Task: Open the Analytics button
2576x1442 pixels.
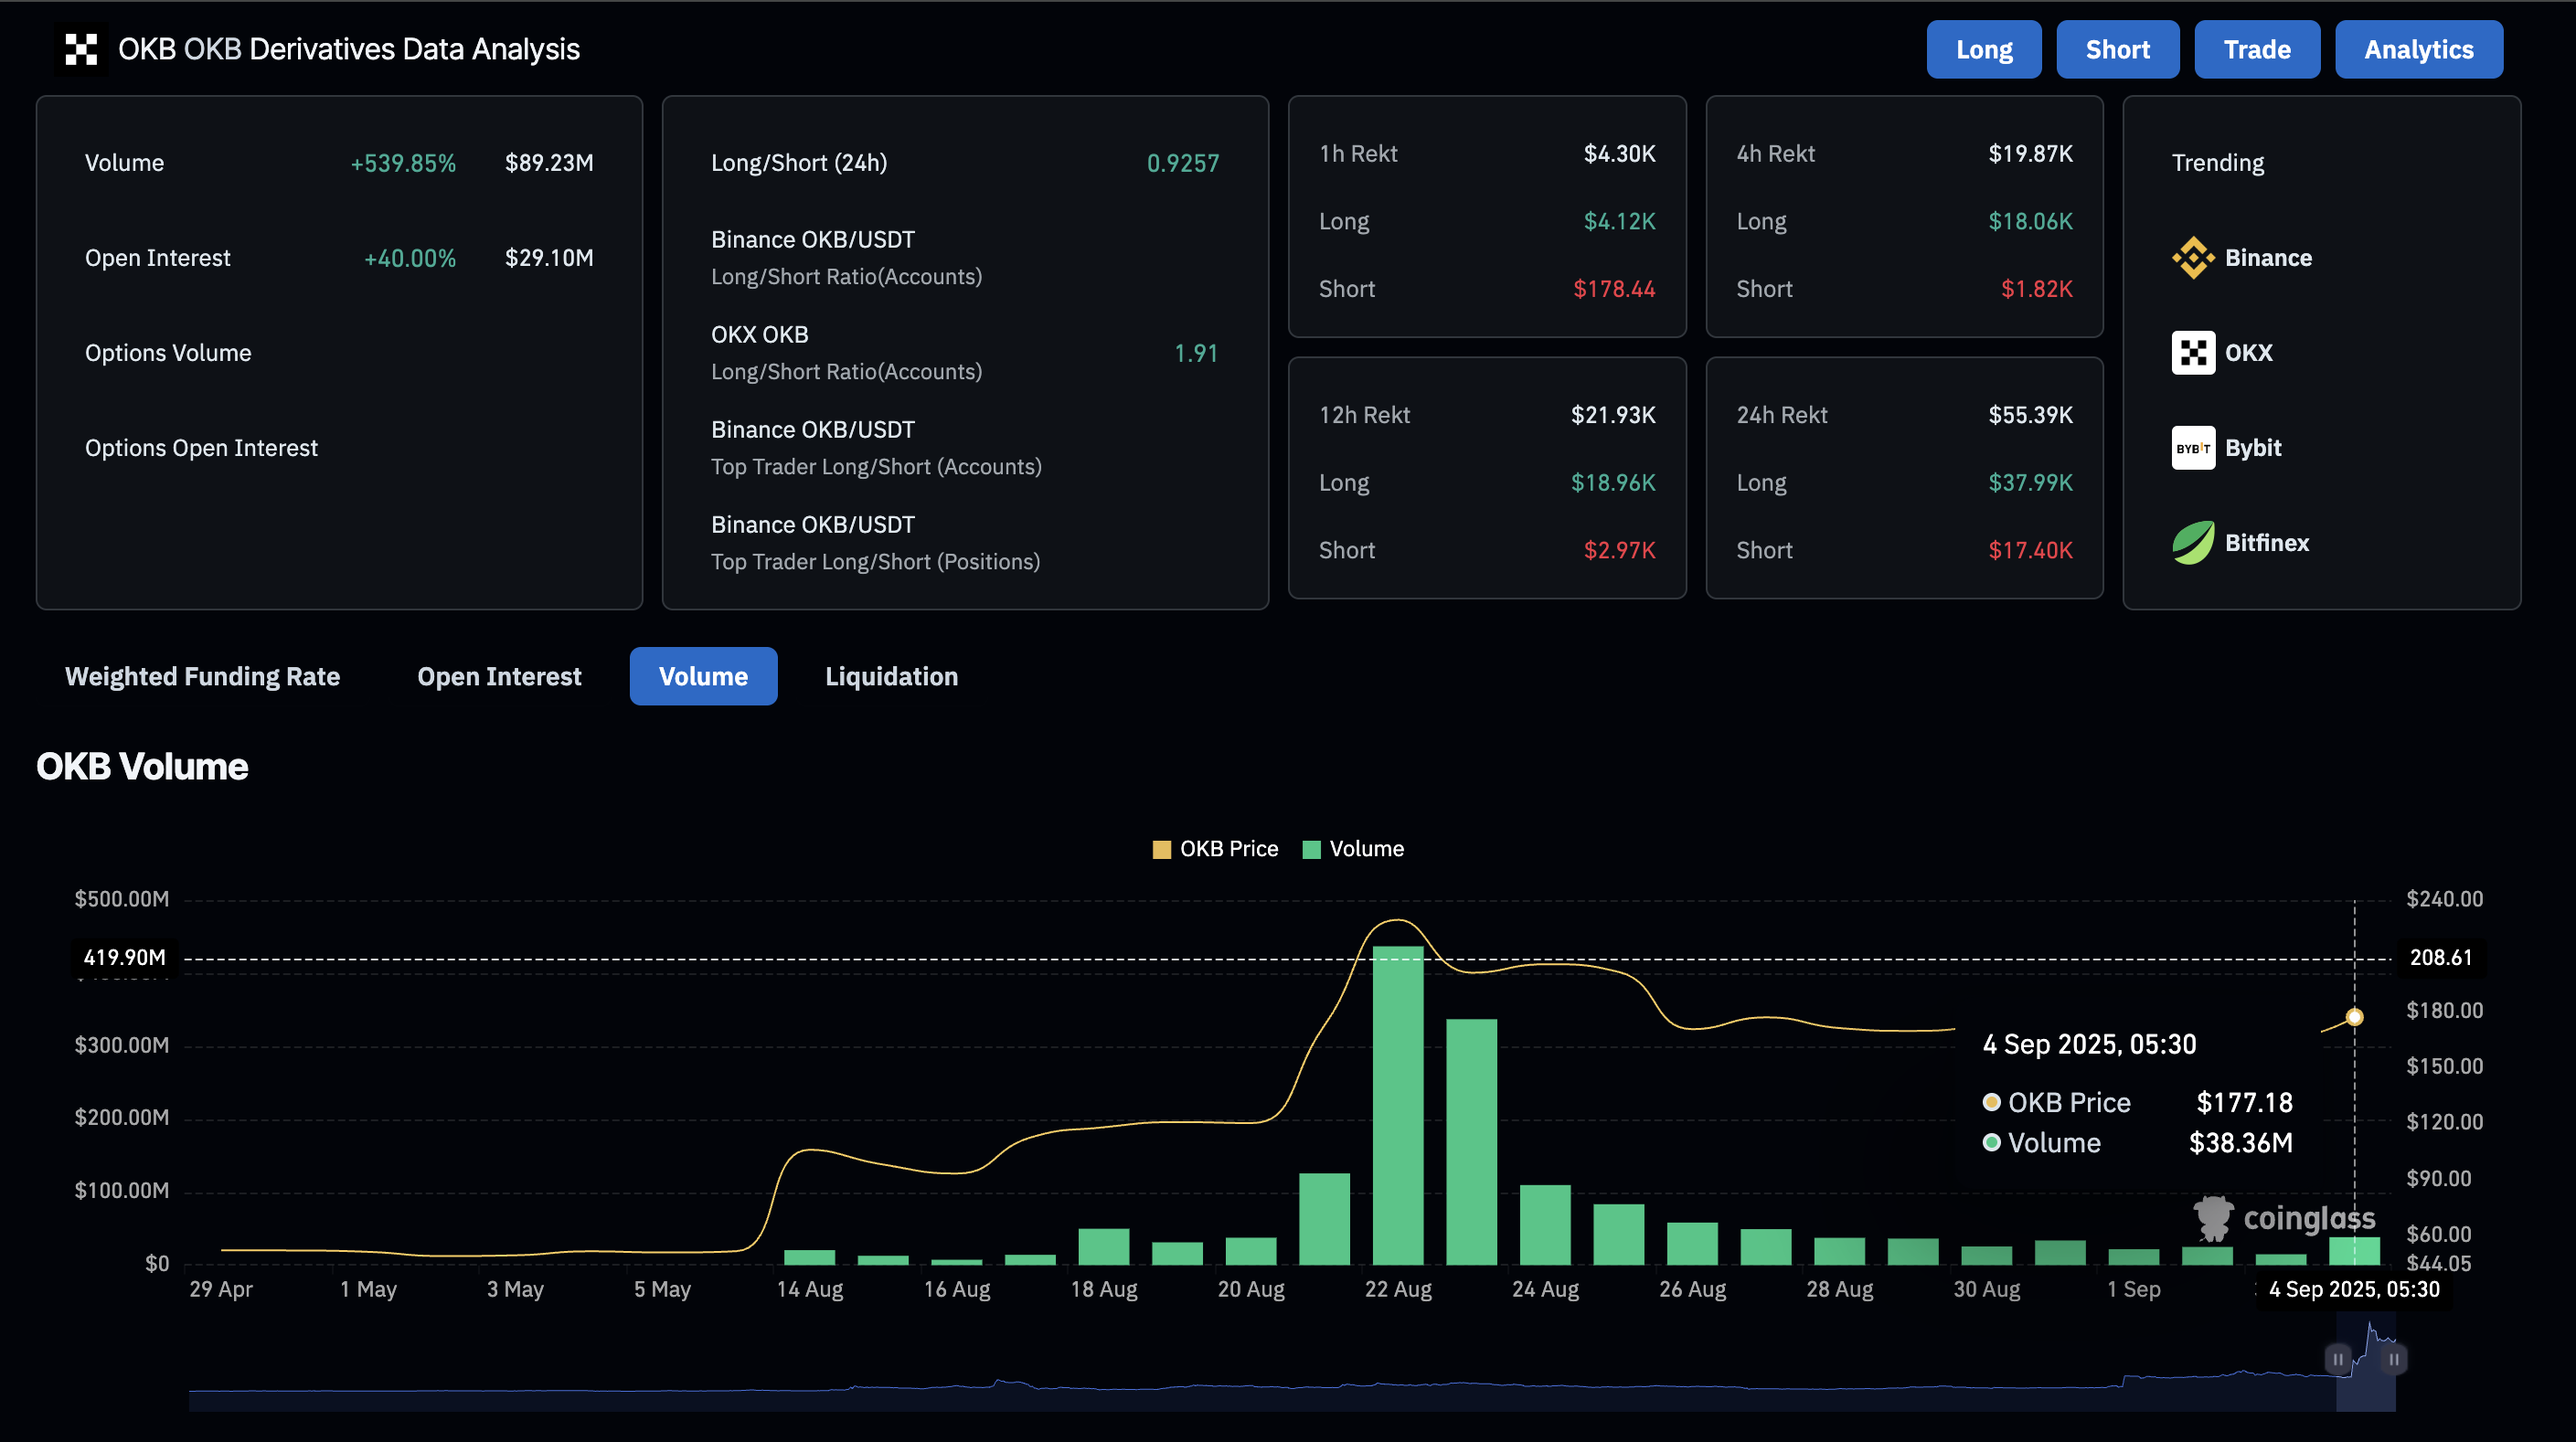Action: 2418,50
